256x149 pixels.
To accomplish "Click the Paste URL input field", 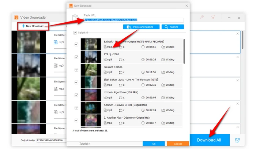I will [x=134, y=20].
